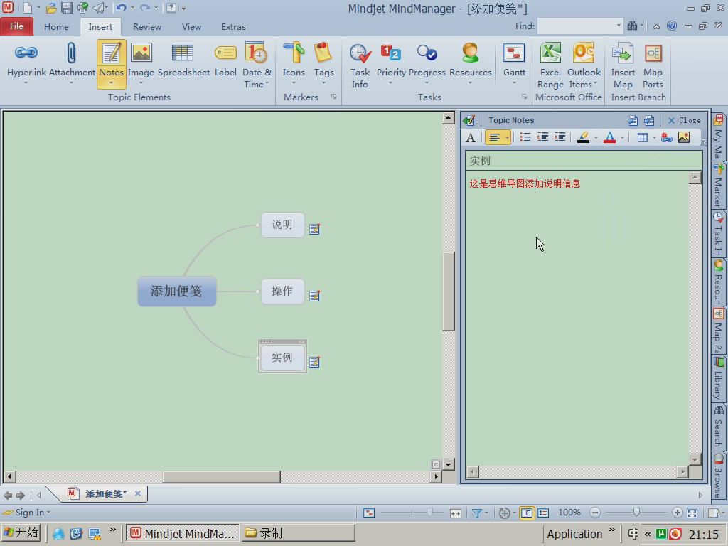Click Insert Map branch button
Image resolution: width=728 pixels, height=546 pixels.
coord(623,65)
